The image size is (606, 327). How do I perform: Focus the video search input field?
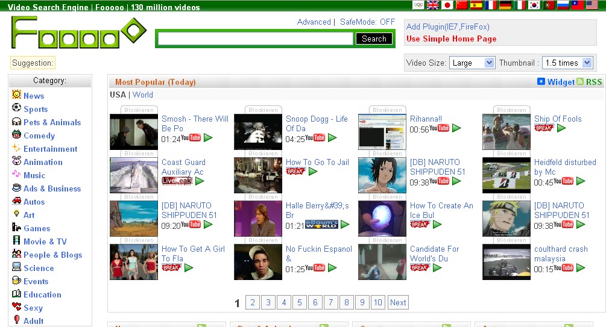pyautogui.click(x=256, y=39)
